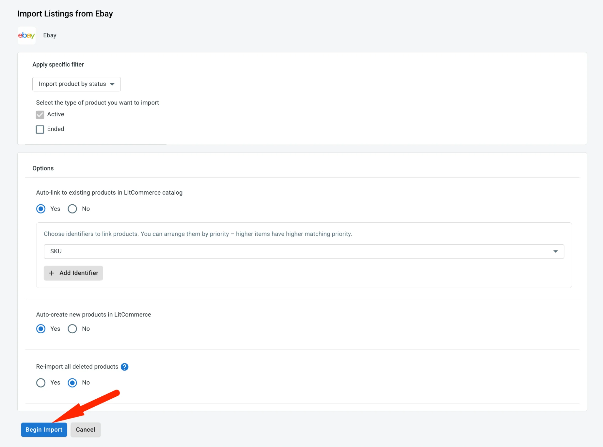The height and width of the screenshot is (447, 603).
Task: Select Yes for Auto-create new products
Action: (x=41, y=329)
